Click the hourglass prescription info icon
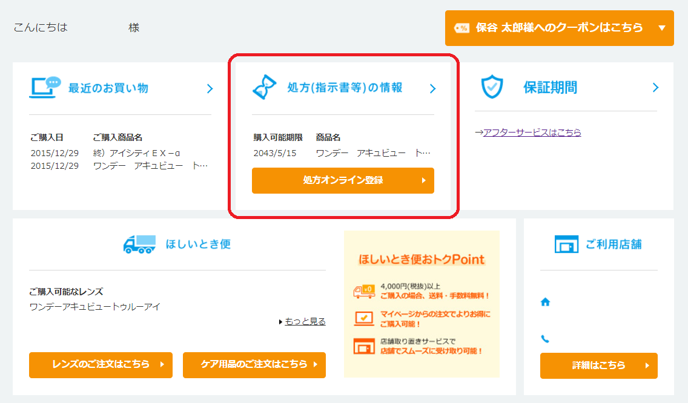Image resolution: width=688 pixels, height=403 pixels. coord(265,88)
